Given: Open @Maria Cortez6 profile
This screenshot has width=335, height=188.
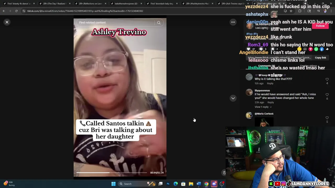Looking at the screenshot, I should pyautogui.click(x=264, y=114).
